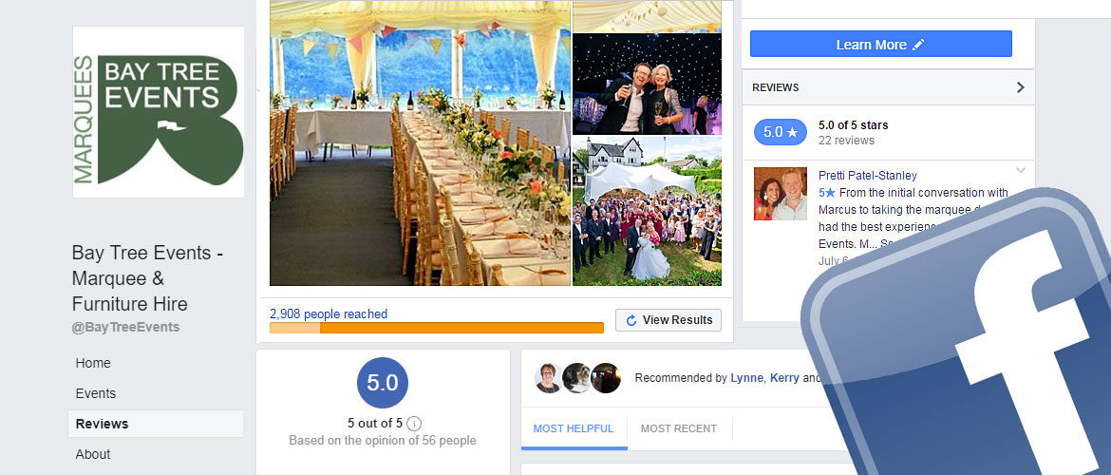Open Pretti Patel-Stanley's profile picture
Image resolution: width=1111 pixels, height=475 pixels.
(780, 194)
